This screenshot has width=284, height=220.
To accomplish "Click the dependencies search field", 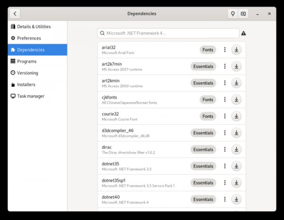I will 168,34.
